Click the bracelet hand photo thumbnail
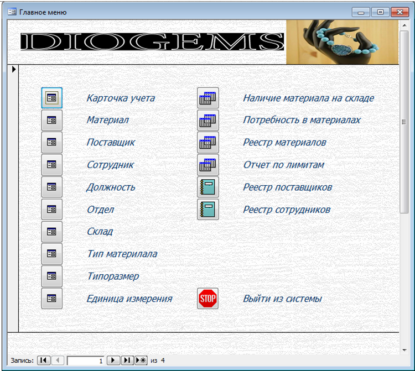415x371 pixels. tap(342, 43)
